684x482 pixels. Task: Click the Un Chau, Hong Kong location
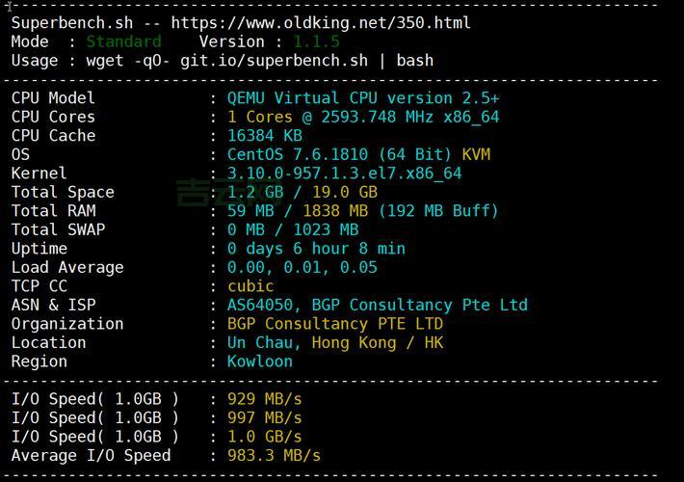tap(335, 342)
